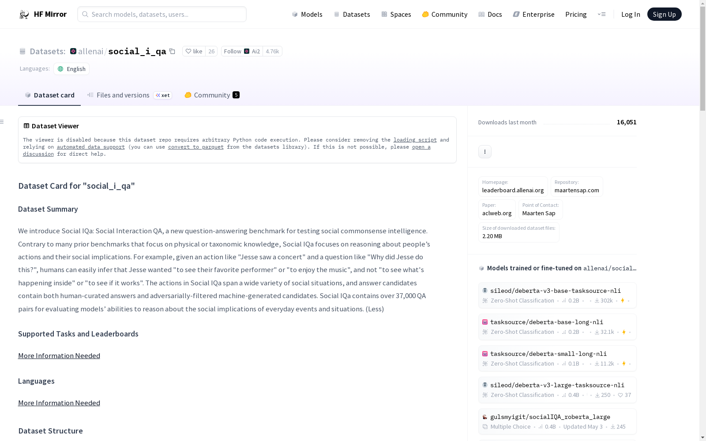Go to Datasets in top navigation
This screenshot has height=441, width=706.
[352, 14]
